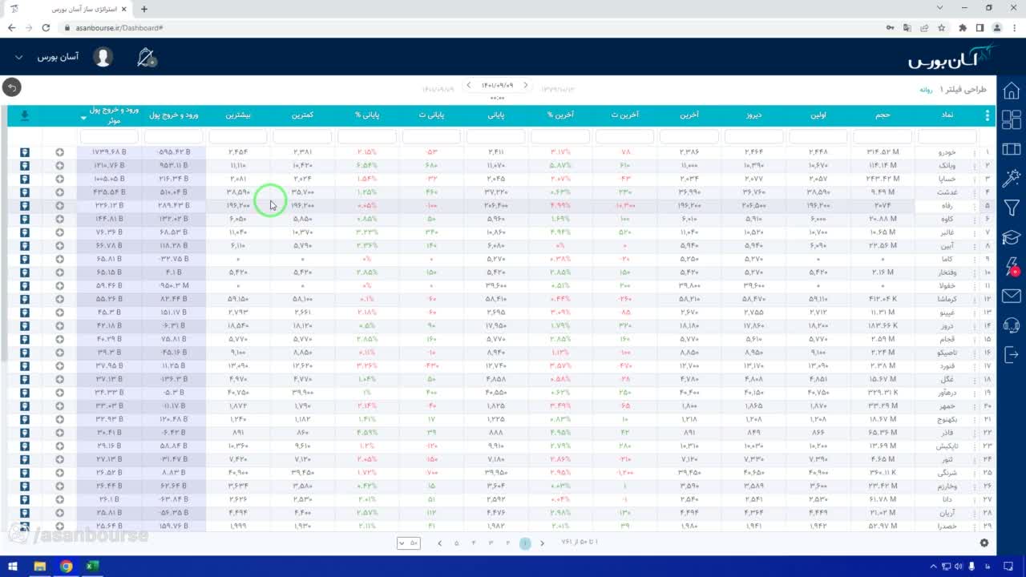Viewport: 1026px width, 577px height.
Task: Open the dashboard widgets icon
Action: pyautogui.click(x=1012, y=120)
